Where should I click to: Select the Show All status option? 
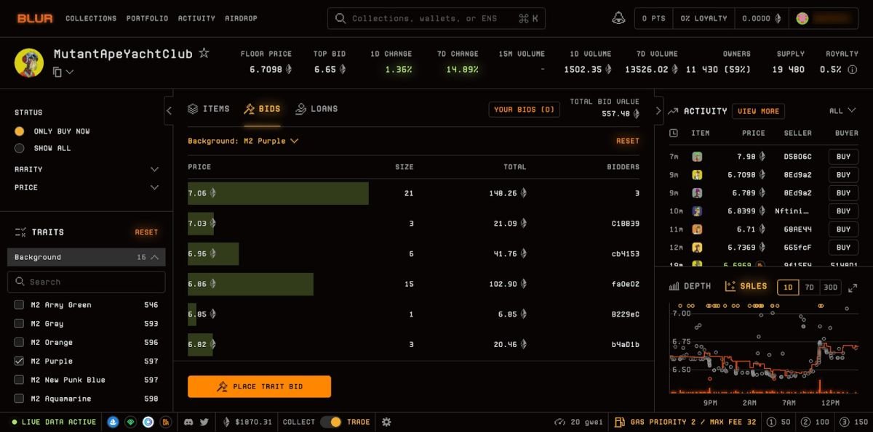tap(20, 148)
